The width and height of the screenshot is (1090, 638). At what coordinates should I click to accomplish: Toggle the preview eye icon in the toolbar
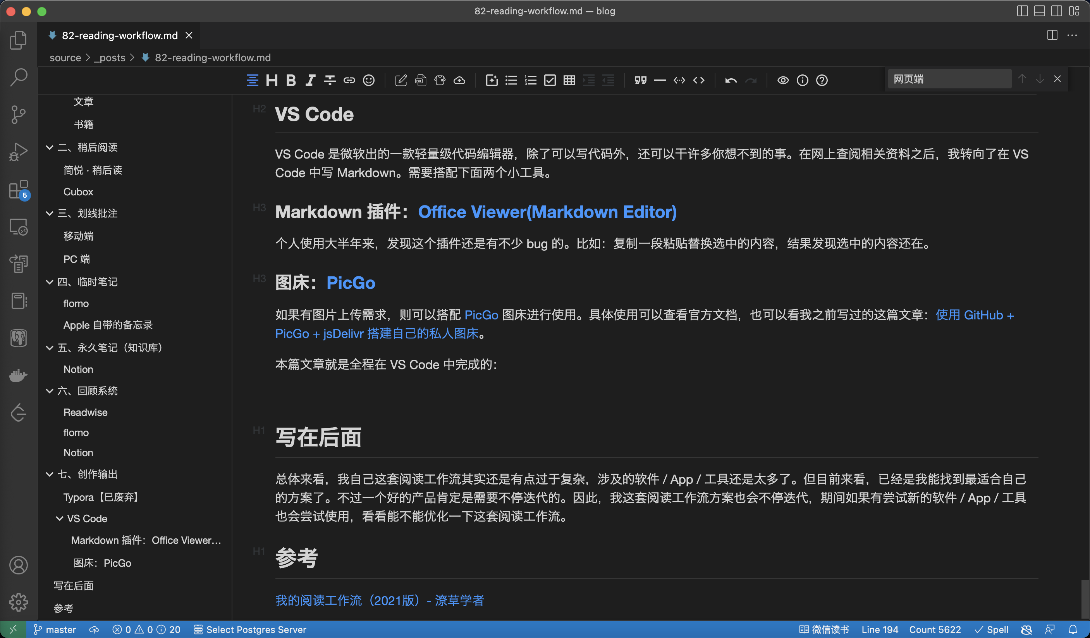click(x=783, y=81)
